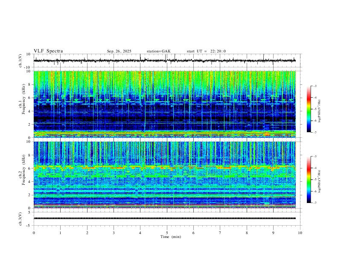Click time axis tick label '5'

(x=167, y=233)
